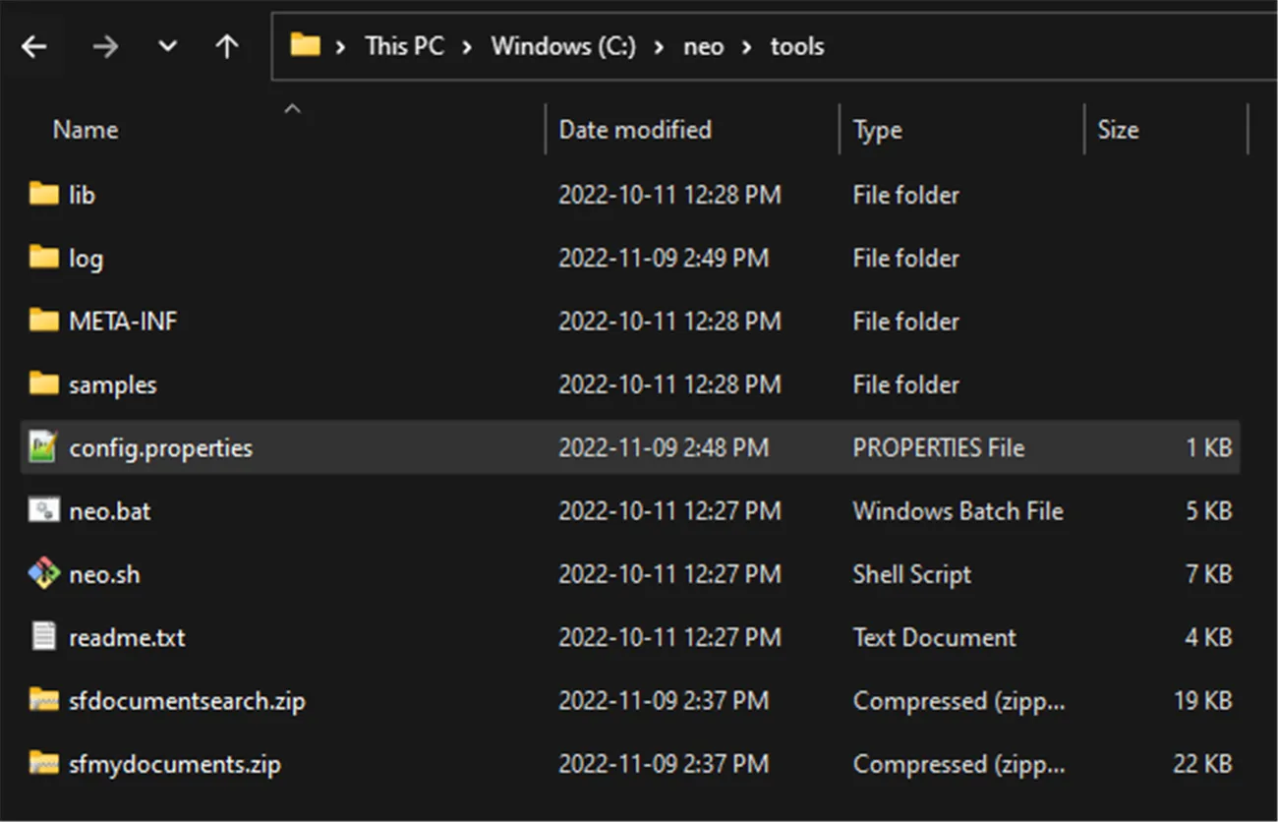Click the Forward navigation arrow

click(104, 46)
